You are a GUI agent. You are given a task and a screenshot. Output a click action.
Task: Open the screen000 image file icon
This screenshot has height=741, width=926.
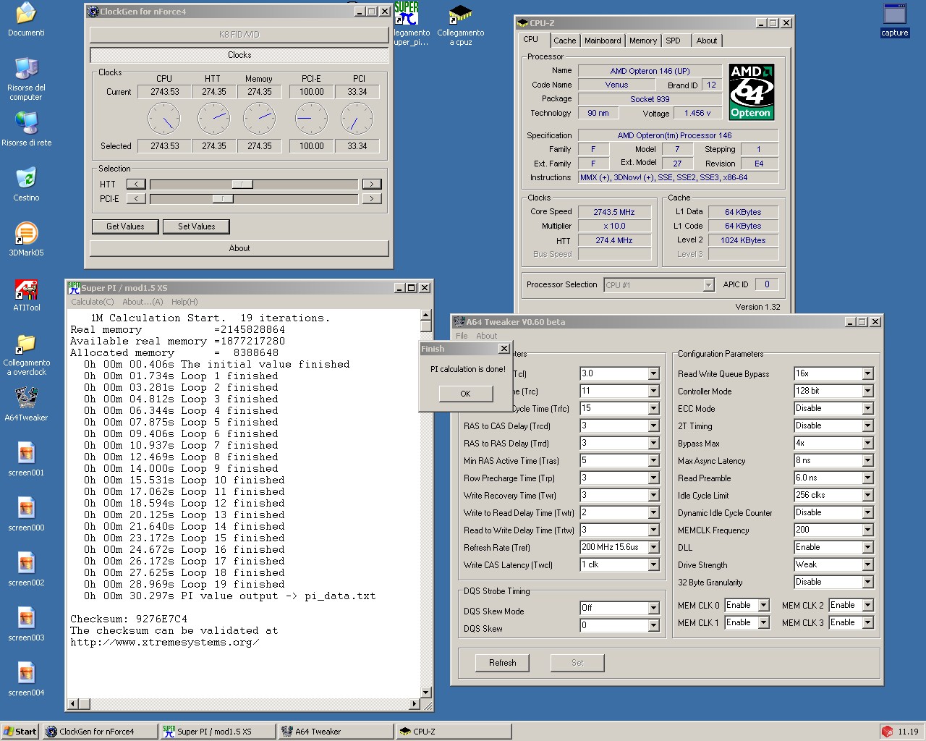26,514
